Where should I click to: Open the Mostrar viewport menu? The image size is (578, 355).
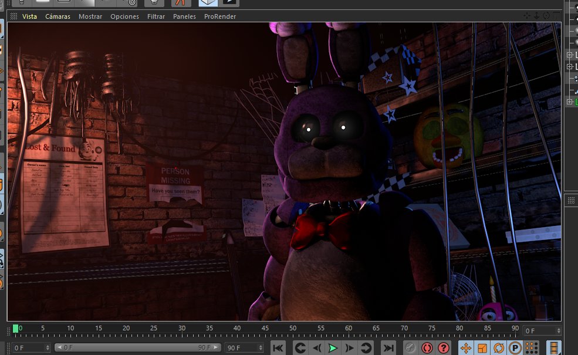tap(90, 16)
